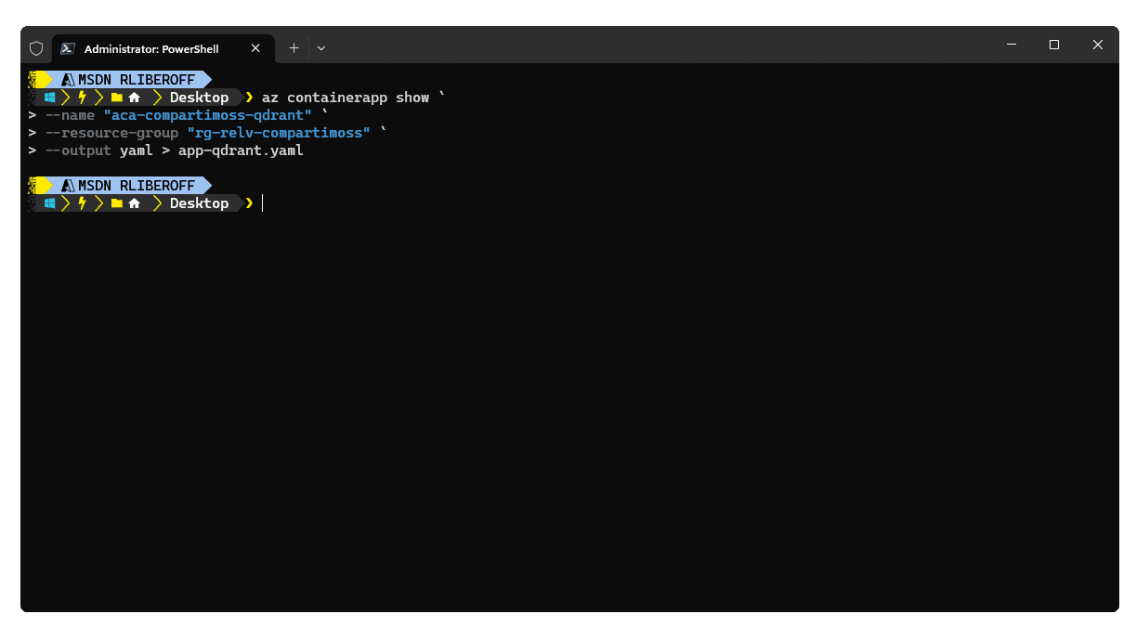Screen dimensions: 1136x627
Task: Click the Windows logo in first prompt
Action: tap(50, 98)
